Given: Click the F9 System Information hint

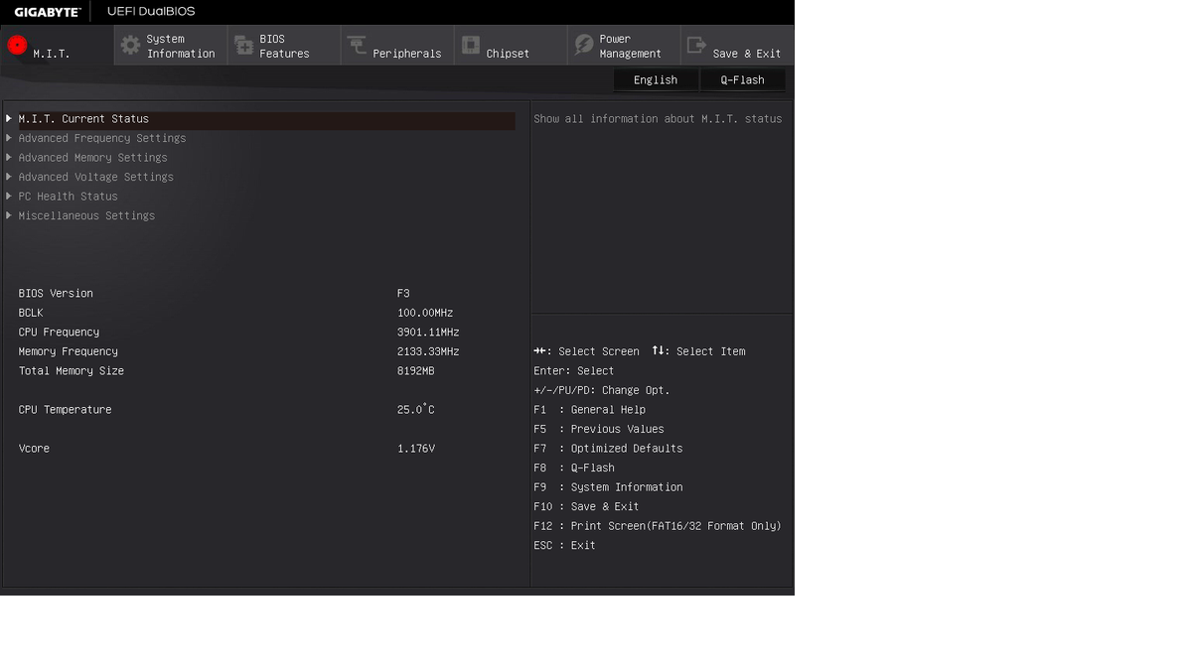Looking at the screenshot, I should [608, 487].
